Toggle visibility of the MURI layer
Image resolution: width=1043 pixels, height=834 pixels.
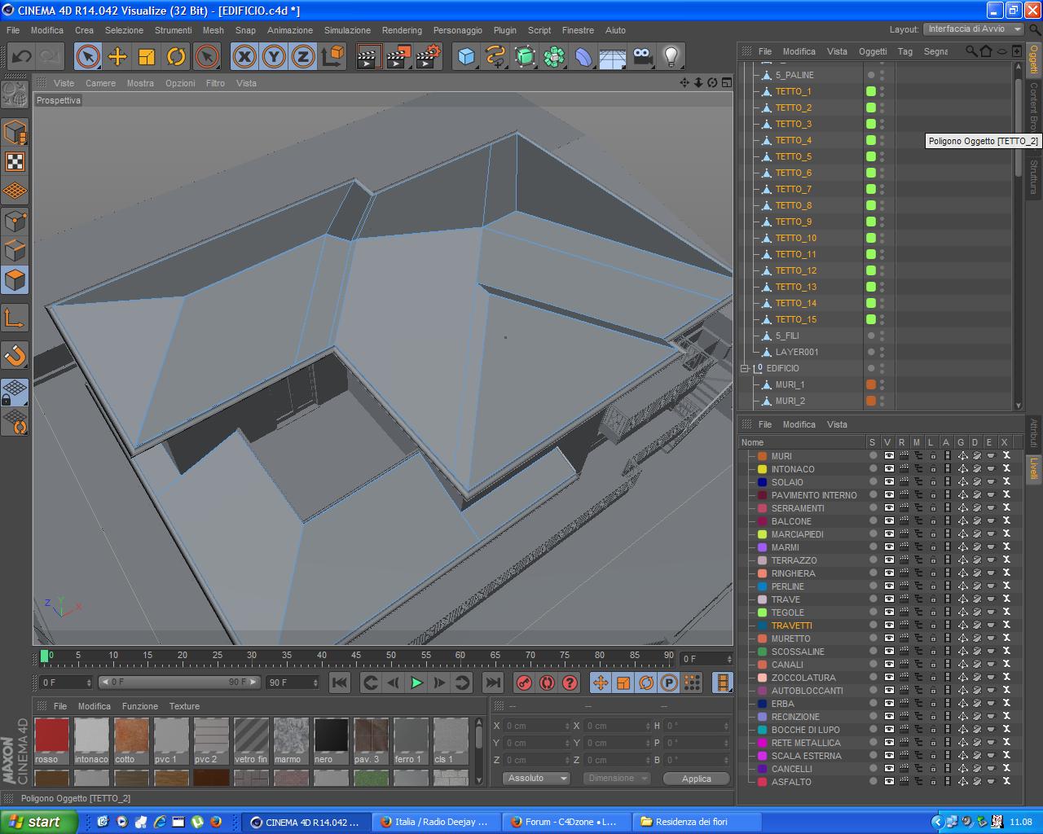pos(889,456)
